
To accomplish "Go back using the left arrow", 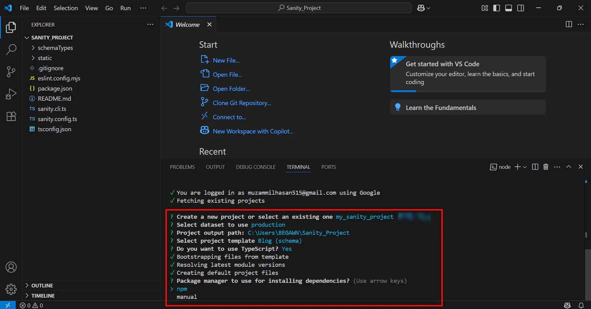I will tap(164, 8).
